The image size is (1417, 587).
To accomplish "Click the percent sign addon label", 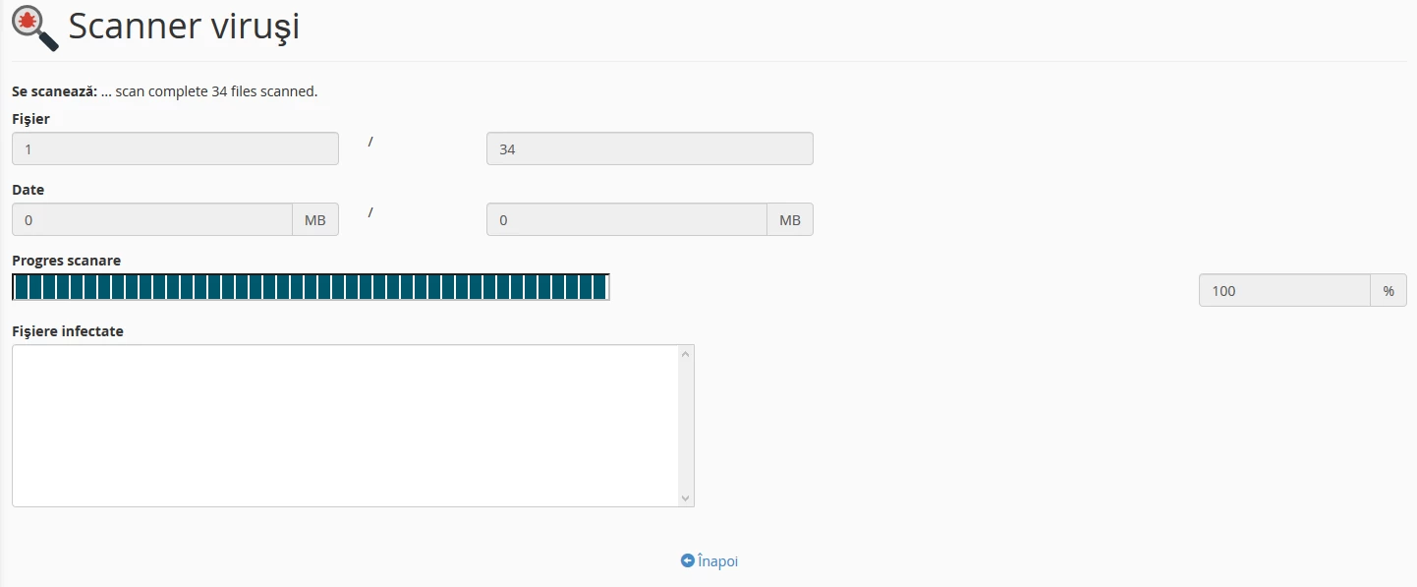I will [x=1389, y=290].
